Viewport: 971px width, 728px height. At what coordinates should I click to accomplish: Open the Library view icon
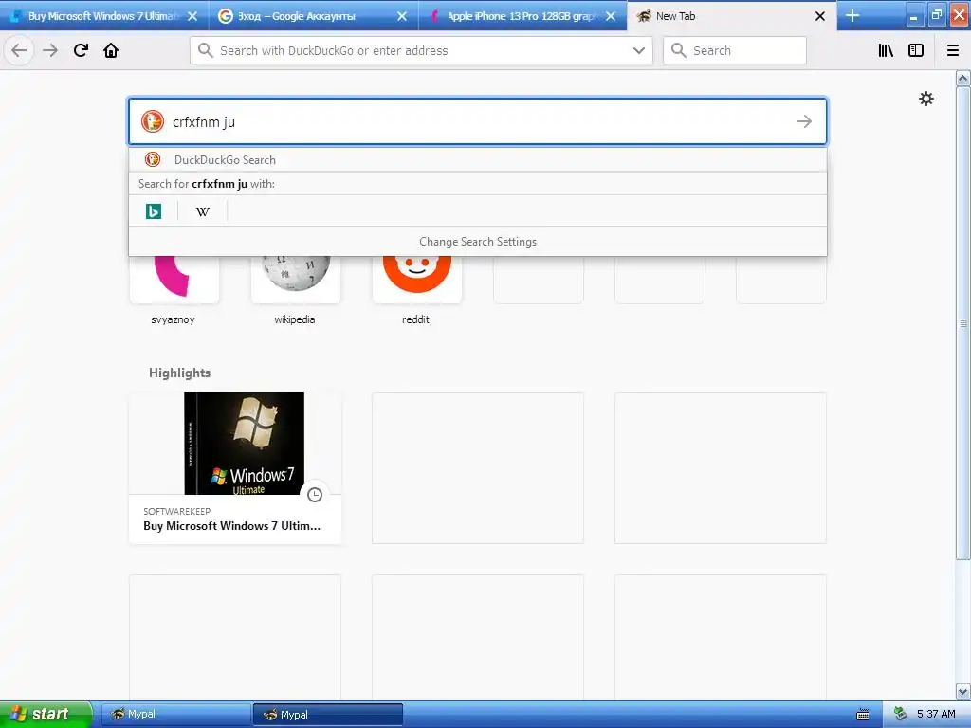[886, 51]
